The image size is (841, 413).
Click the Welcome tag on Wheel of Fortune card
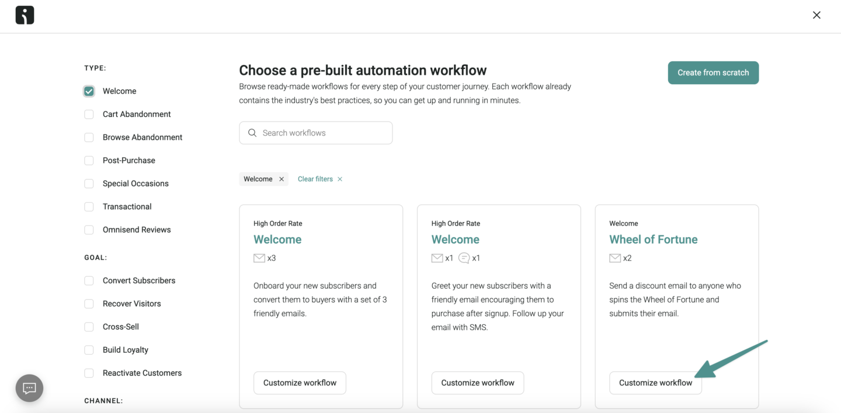click(624, 224)
